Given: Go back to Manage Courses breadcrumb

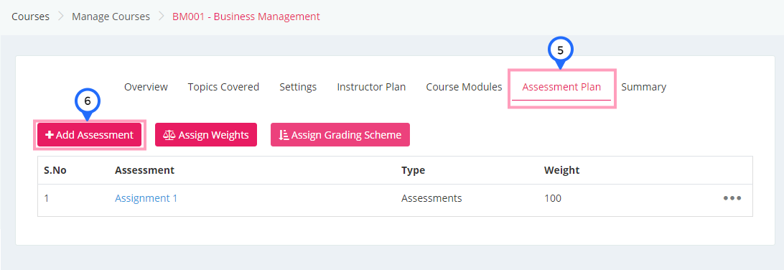Looking at the screenshot, I should 111,17.
